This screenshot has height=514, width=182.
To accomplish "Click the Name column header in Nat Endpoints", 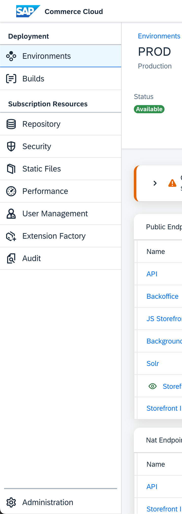I will pyautogui.click(x=156, y=464).
